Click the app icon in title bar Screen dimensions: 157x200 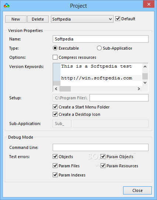[x=7, y=6]
